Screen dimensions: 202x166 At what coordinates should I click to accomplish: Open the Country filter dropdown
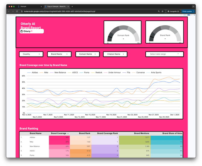(31, 54)
